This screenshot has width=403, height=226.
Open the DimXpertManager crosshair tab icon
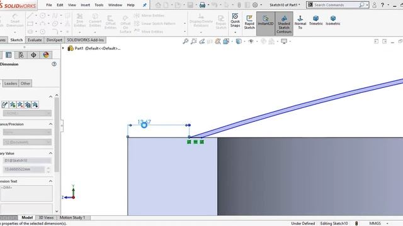[x=33, y=55]
